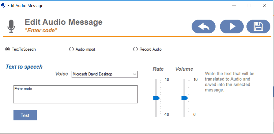
Task: Close the Edit Audio Message window
Action: (x=264, y=5)
